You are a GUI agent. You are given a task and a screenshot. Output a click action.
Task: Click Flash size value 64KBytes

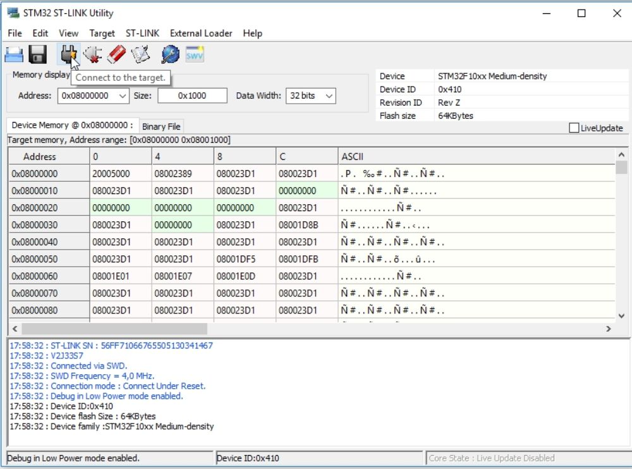pos(456,116)
